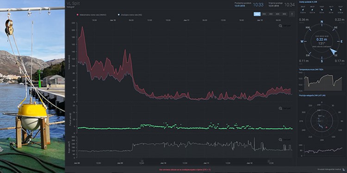Viewport: 347px width, 173px height.
Task: Click the 0.36 m value above compass
Action: tap(304, 20)
